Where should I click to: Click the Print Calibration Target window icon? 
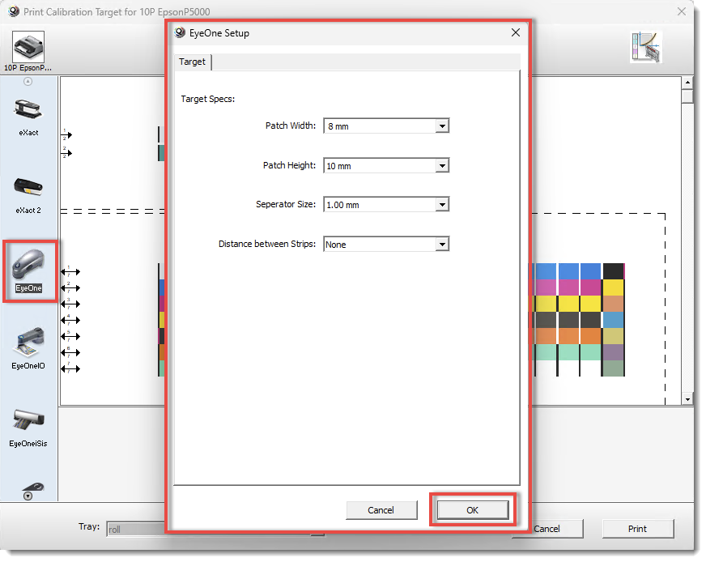14,11
